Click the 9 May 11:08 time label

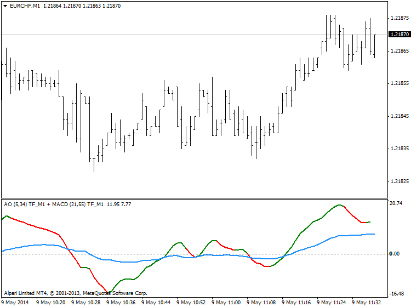(262, 303)
